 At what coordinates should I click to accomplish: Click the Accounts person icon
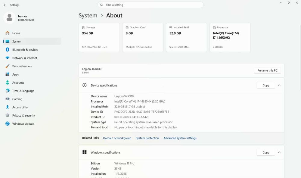click(8, 83)
